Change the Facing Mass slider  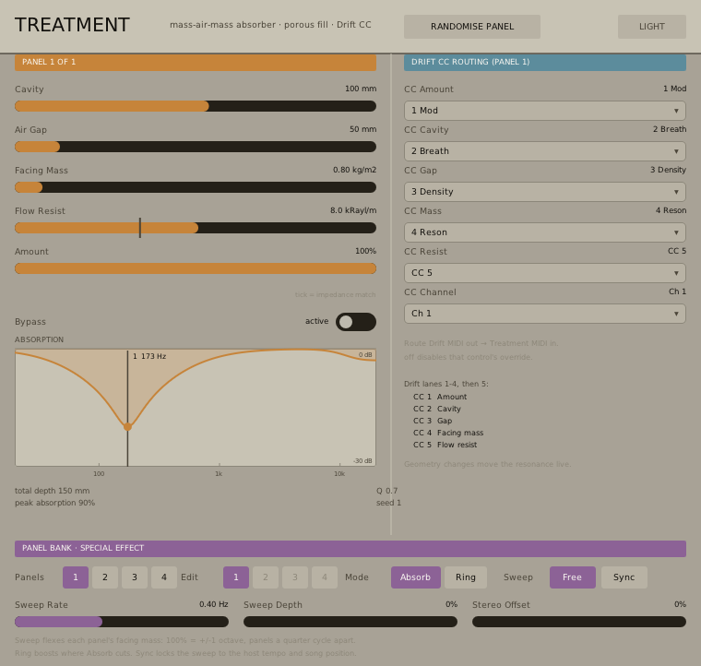pos(196,187)
